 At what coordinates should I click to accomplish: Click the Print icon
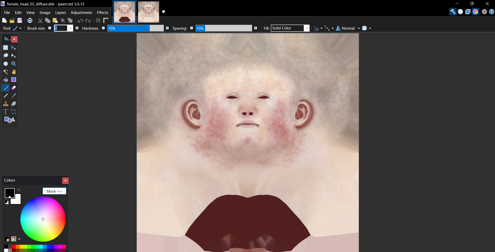tap(30, 20)
